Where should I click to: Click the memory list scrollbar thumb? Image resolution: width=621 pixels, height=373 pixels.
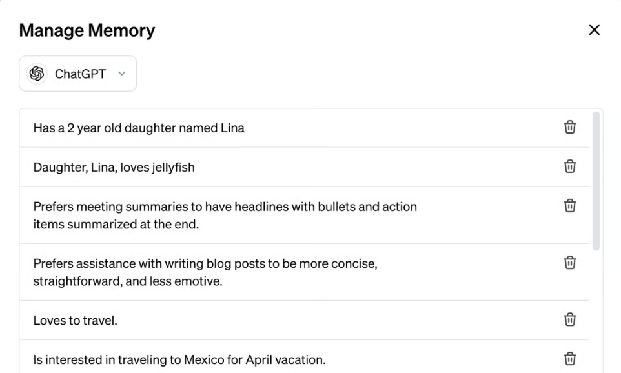coord(596,181)
